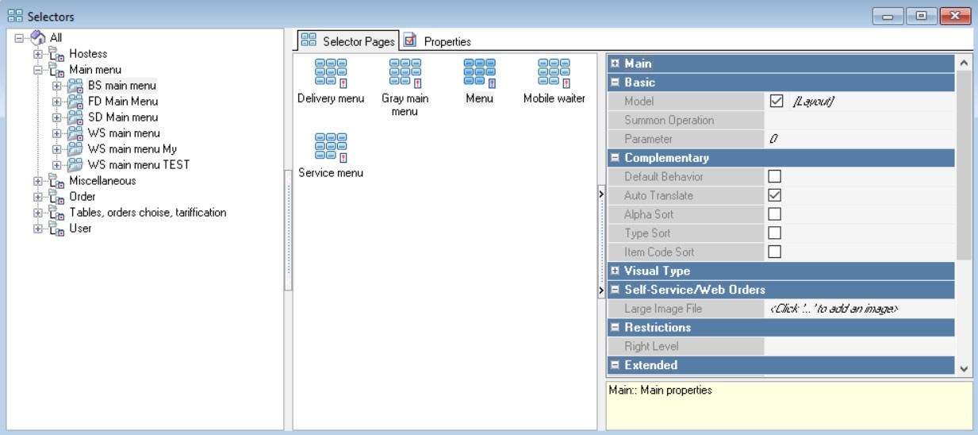Click the FD Main Menu folder icon

coord(75,102)
